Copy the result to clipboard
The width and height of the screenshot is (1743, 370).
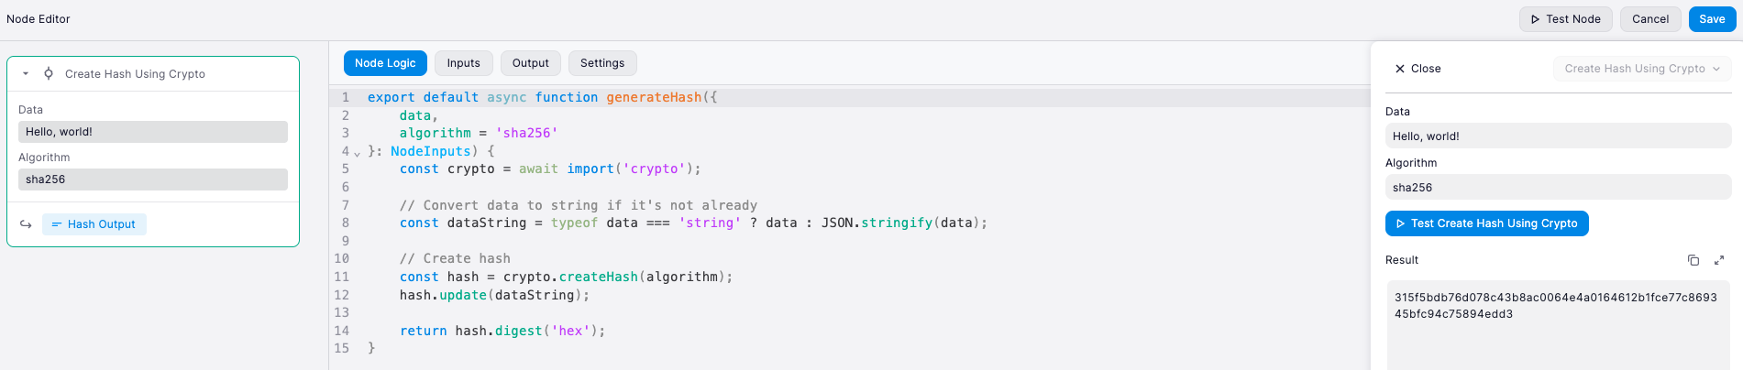click(1693, 260)
